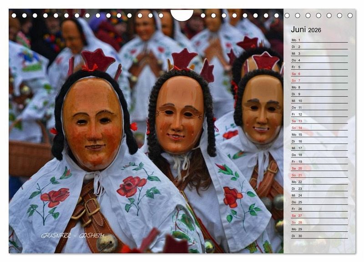Select Monday 1 in the calendar column
This screenshot has height=262, width=364.
pyautogui.click(x=318, y=40)
